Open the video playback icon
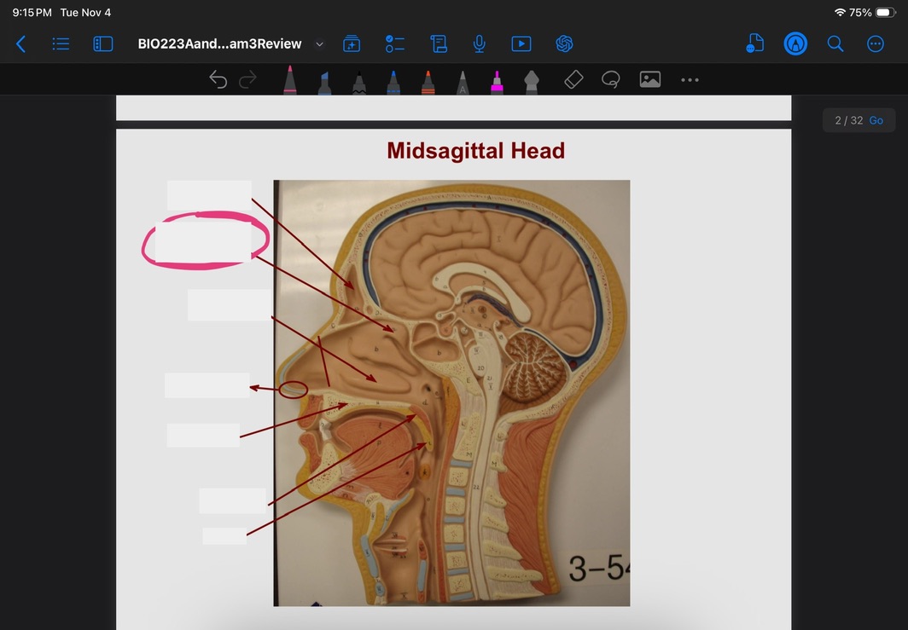The width and height of the screenshot is (908, 630). (x=521, y=43)
